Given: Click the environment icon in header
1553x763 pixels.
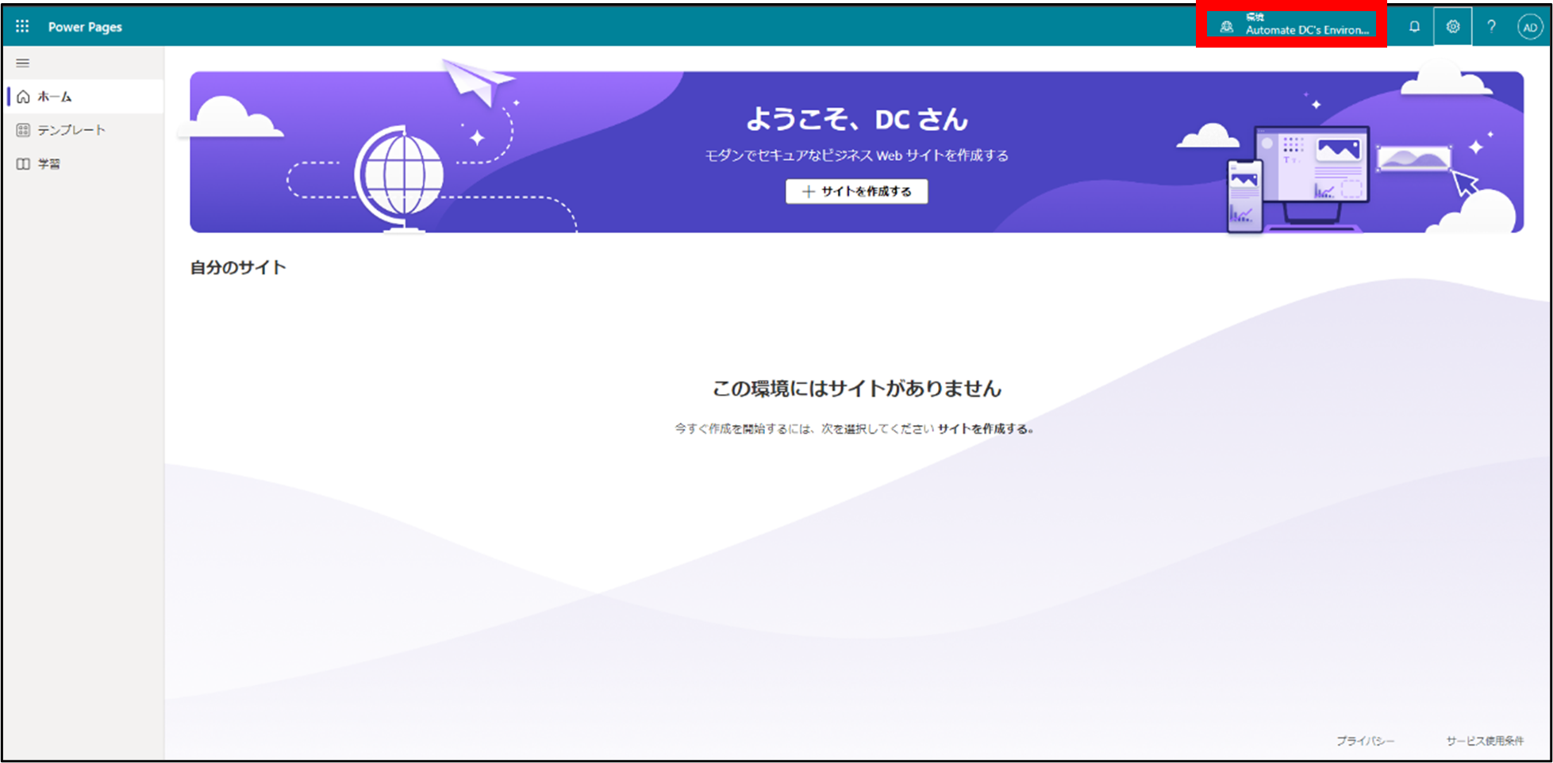Looking at the screenshot, I should pyautogui.click(x=1227, y=27).
